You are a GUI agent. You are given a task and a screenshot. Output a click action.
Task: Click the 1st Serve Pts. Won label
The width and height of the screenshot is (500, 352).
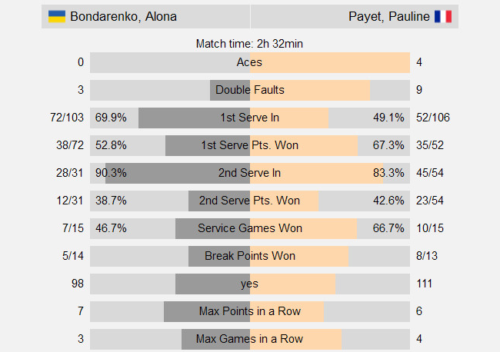[x=250, y=145]
